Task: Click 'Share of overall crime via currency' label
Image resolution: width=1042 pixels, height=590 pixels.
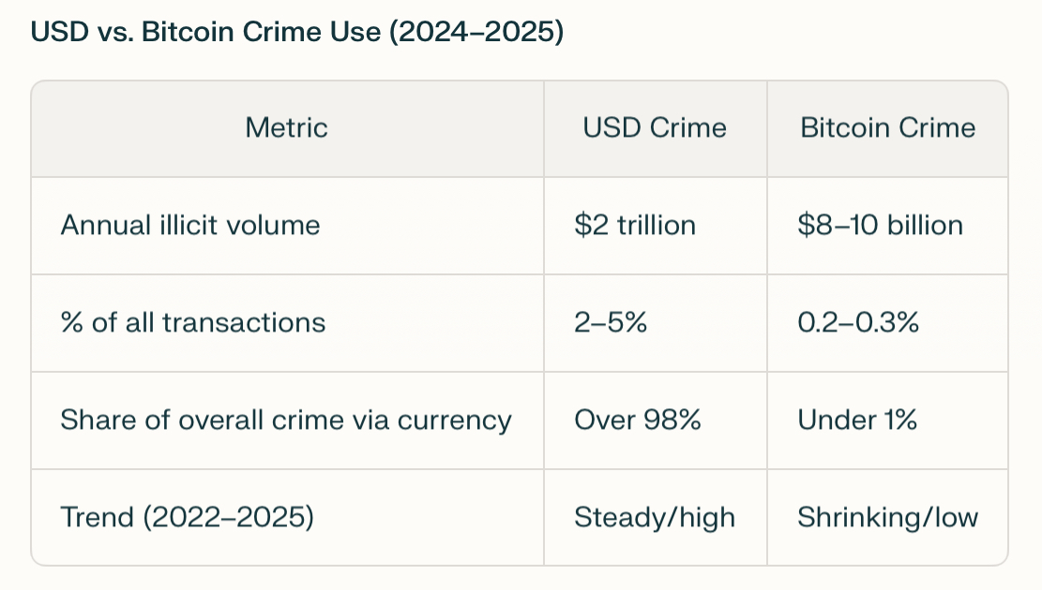Action: 286,420
